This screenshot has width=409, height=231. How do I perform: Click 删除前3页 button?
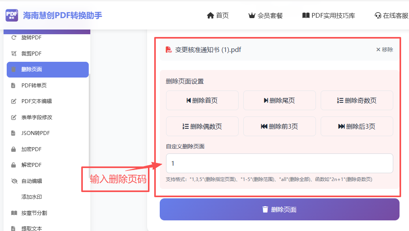point(279,126)
